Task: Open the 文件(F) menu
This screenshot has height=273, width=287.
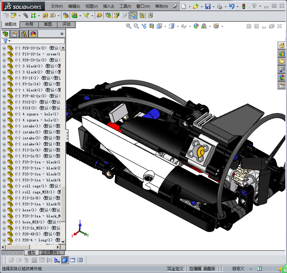Action: (x=57, y=6)
